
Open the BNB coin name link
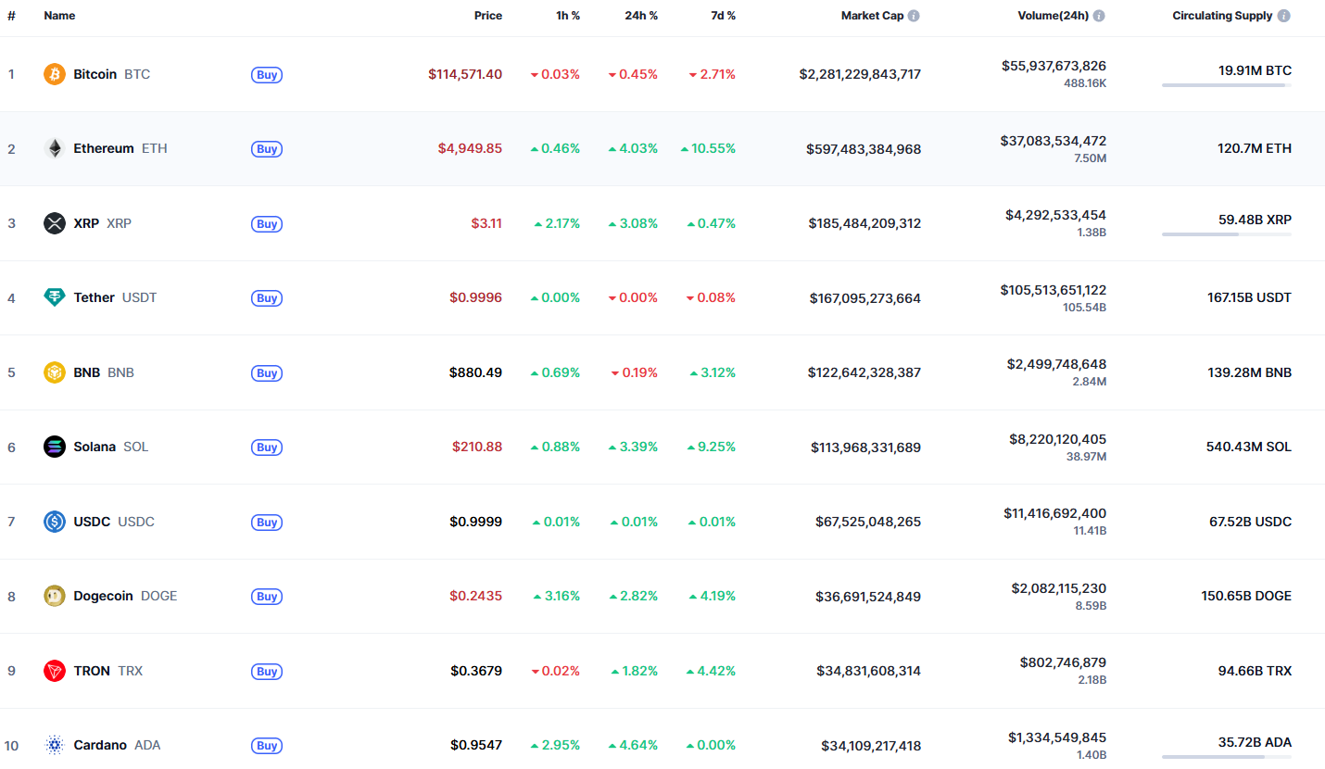87,372
